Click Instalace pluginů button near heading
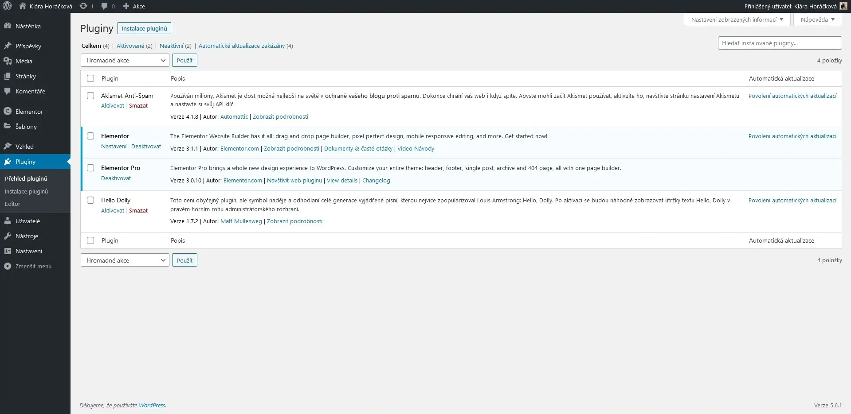 coord(144,28)
